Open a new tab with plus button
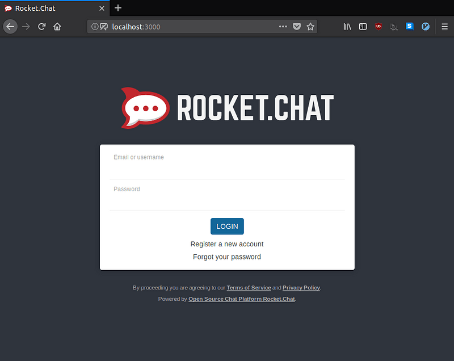Image resolution: width=454 pixels, height=361 pixels. tap(118, 8)
